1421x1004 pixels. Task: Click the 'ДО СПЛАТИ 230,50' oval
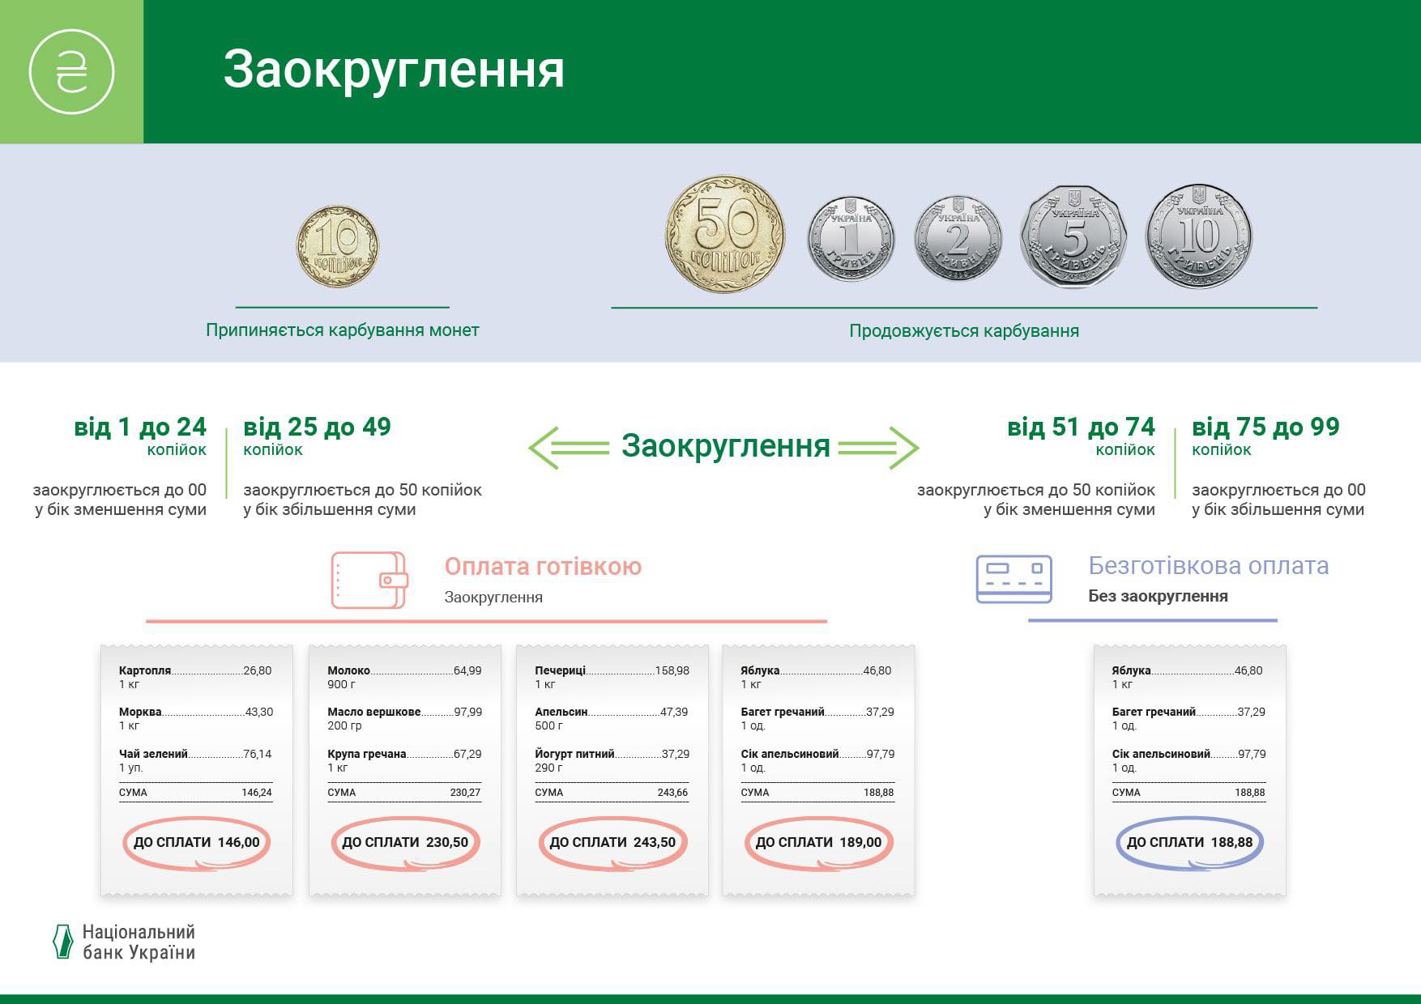[405, 842]
